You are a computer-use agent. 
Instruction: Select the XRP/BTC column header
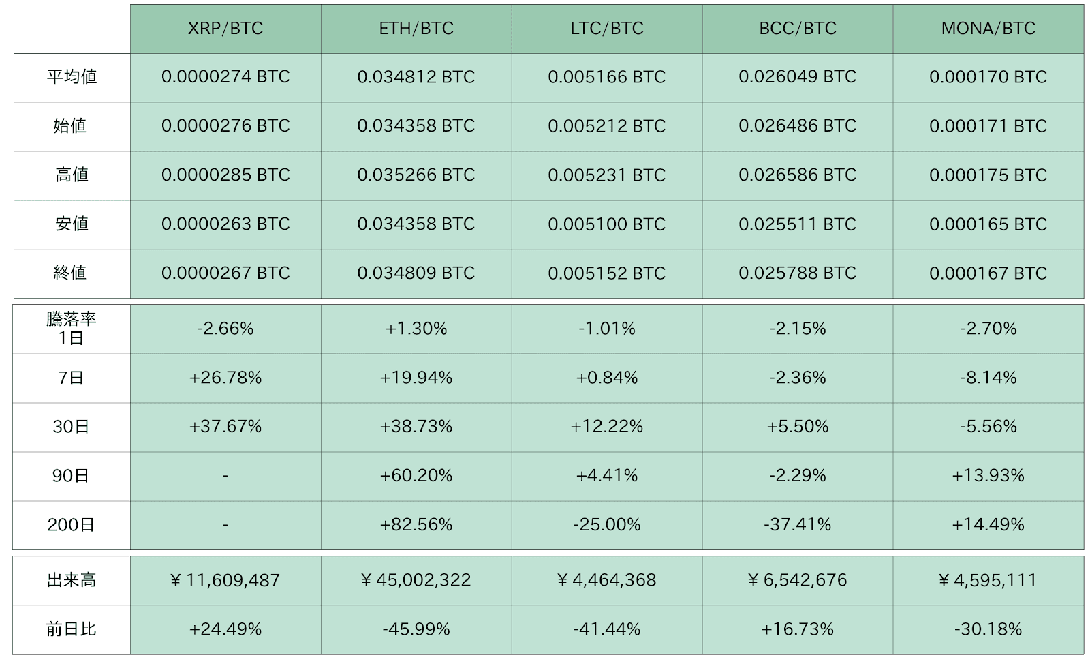coord(225,29)
